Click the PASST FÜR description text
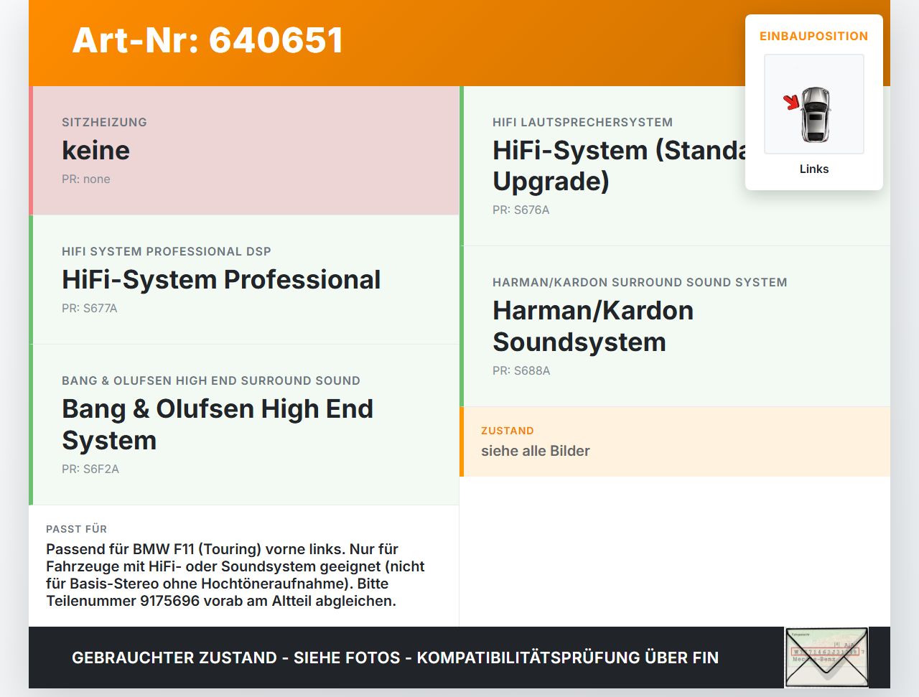This screenshot has width=919, height=697. [x=235, y=575]
